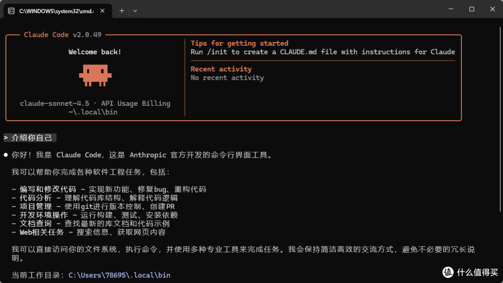Click the "Claude Code v2.0.49" title text
The image size is (503, 283).
pyautogui.click(x=62, y=35)
